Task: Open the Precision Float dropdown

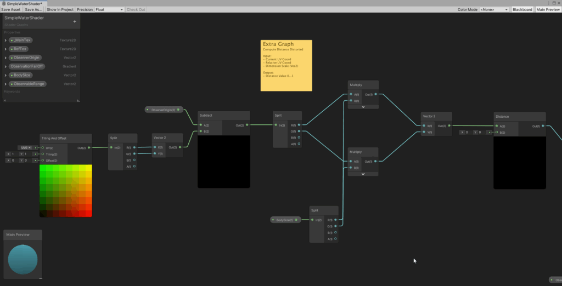Action: (x=109, y=9)
